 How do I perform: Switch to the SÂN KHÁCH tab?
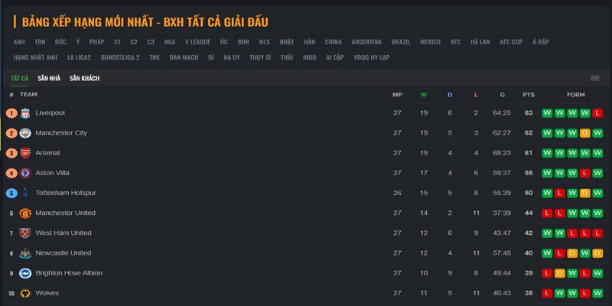pyautogui.click(x=84, y=79)
